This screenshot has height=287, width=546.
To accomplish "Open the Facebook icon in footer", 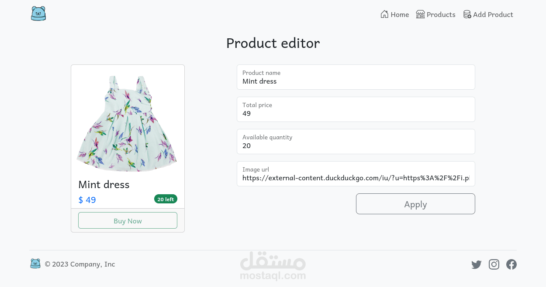I will 511,264.
